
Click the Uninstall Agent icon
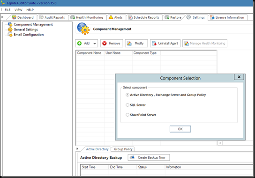154,43
